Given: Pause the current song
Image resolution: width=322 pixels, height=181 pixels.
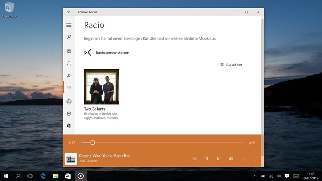Looking at the screenshot, I should click(x=207, y=159).
